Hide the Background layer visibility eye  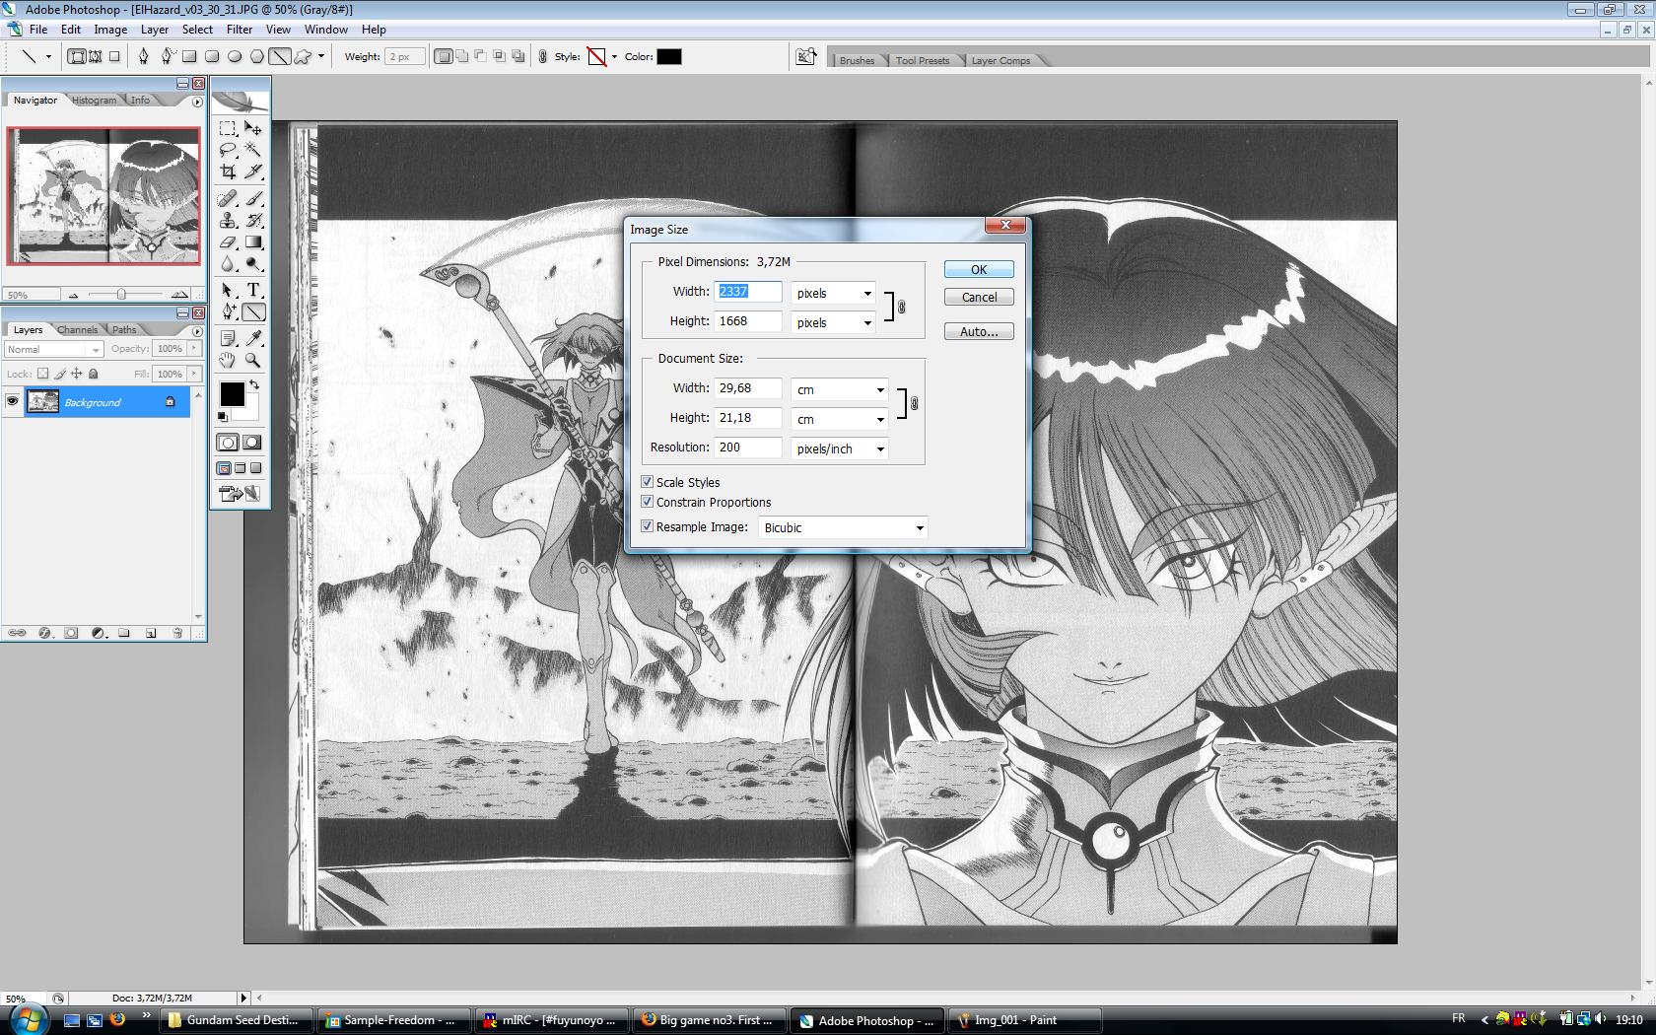(x=13, y=401)
